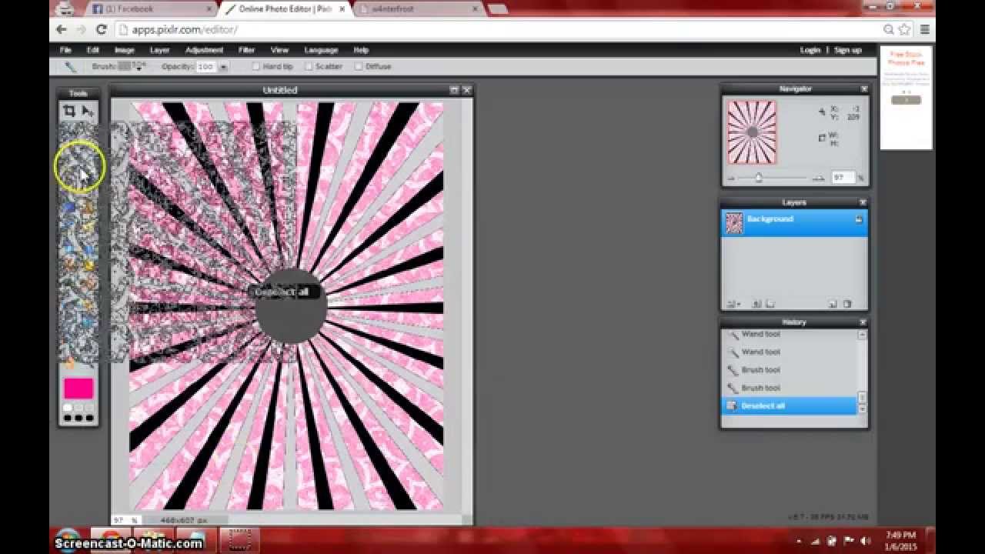The width and height of the screenshot is (985, 554).
Task: Enable the Diffuse checkbox
Action: point(359,67)
